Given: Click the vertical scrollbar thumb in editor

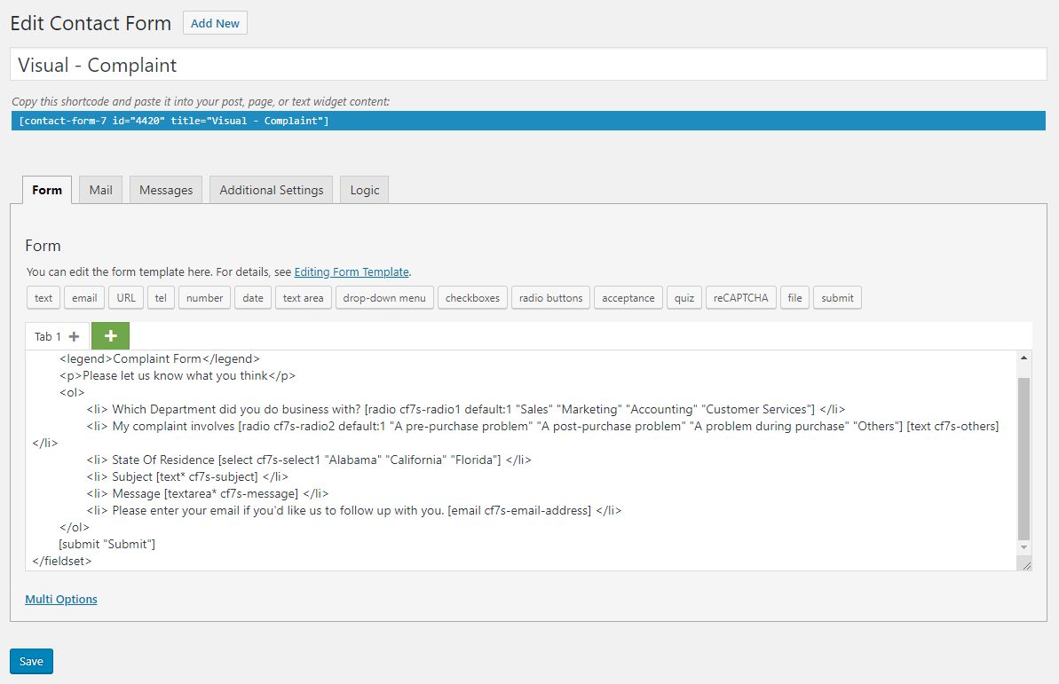Looking at the screenshot, I should [1024, 457].
